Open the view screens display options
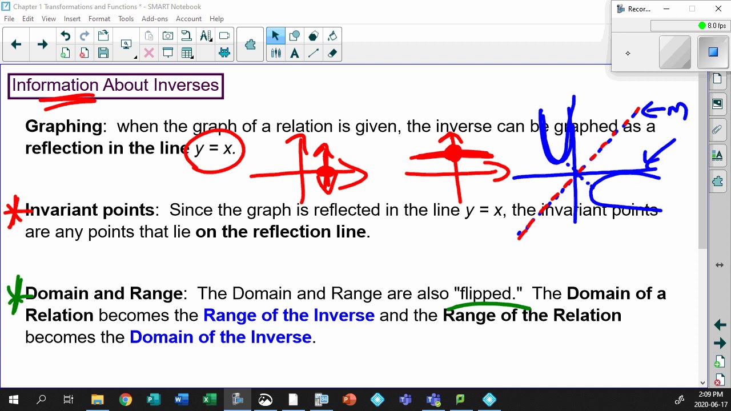This screenshot has width=731, height=411. coord(127,45)
